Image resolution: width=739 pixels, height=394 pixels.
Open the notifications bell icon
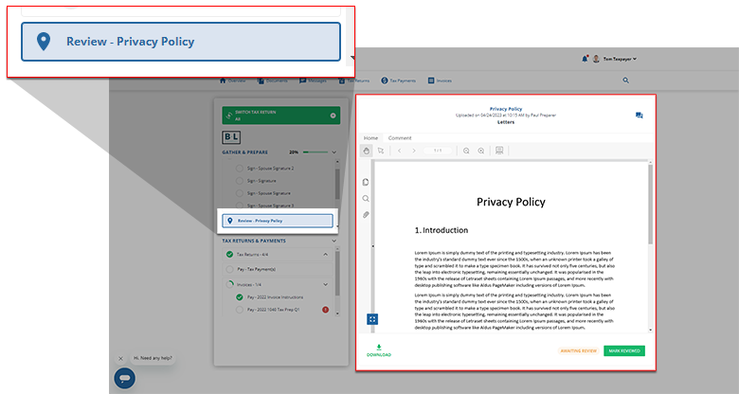[x=585, y=59]
